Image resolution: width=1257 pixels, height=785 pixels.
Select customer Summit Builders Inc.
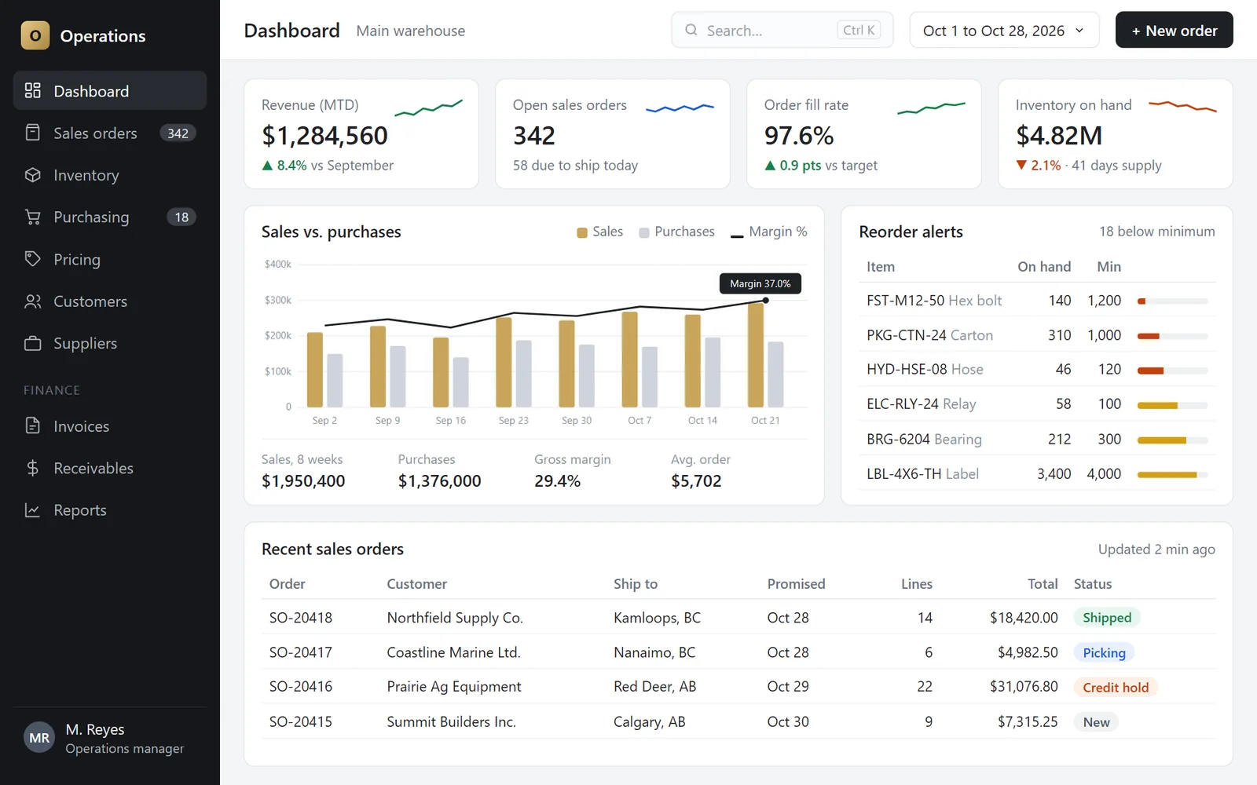pos(451,721)
